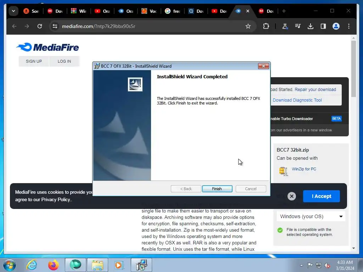This screenshot has height=272, width=363.
Task: Open Chrome Labs flask icon
Action: pyautogui.click(x=285, y=26)
